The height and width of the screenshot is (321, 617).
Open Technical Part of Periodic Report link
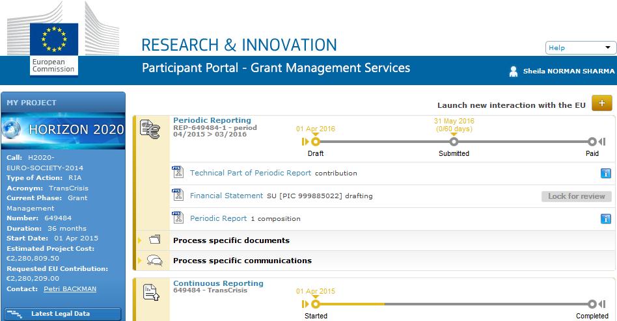(251, 173)
